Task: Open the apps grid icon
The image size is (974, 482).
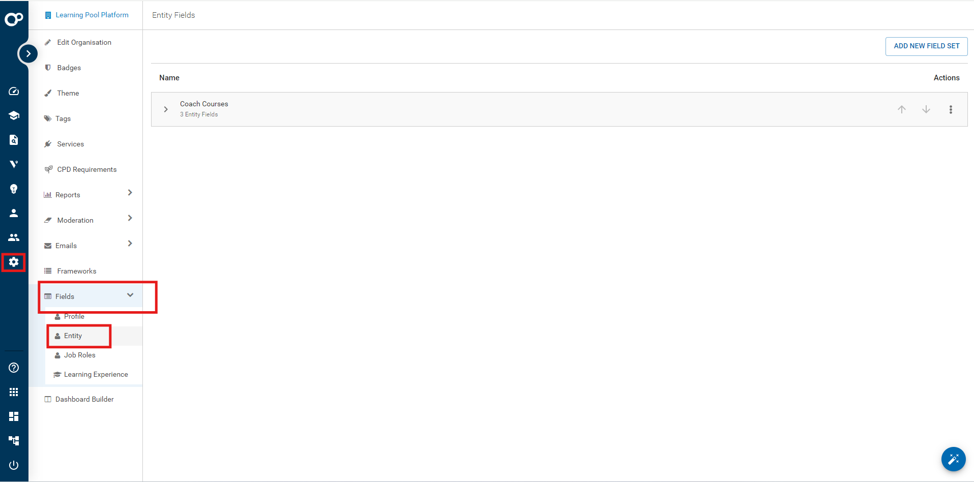Action: coord(14,392)
